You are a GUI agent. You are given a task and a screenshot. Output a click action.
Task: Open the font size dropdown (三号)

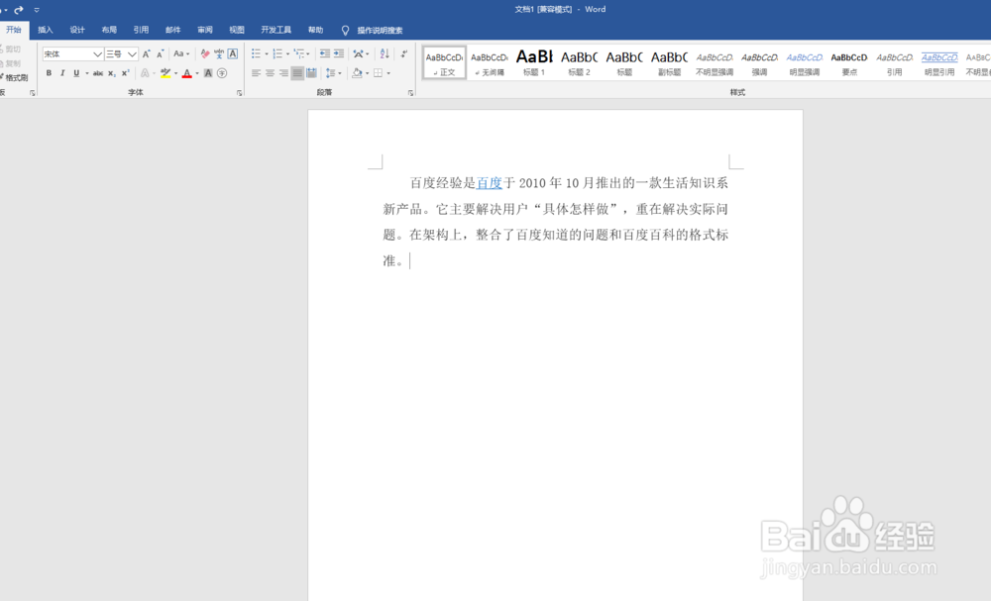[x=132, y=54]
